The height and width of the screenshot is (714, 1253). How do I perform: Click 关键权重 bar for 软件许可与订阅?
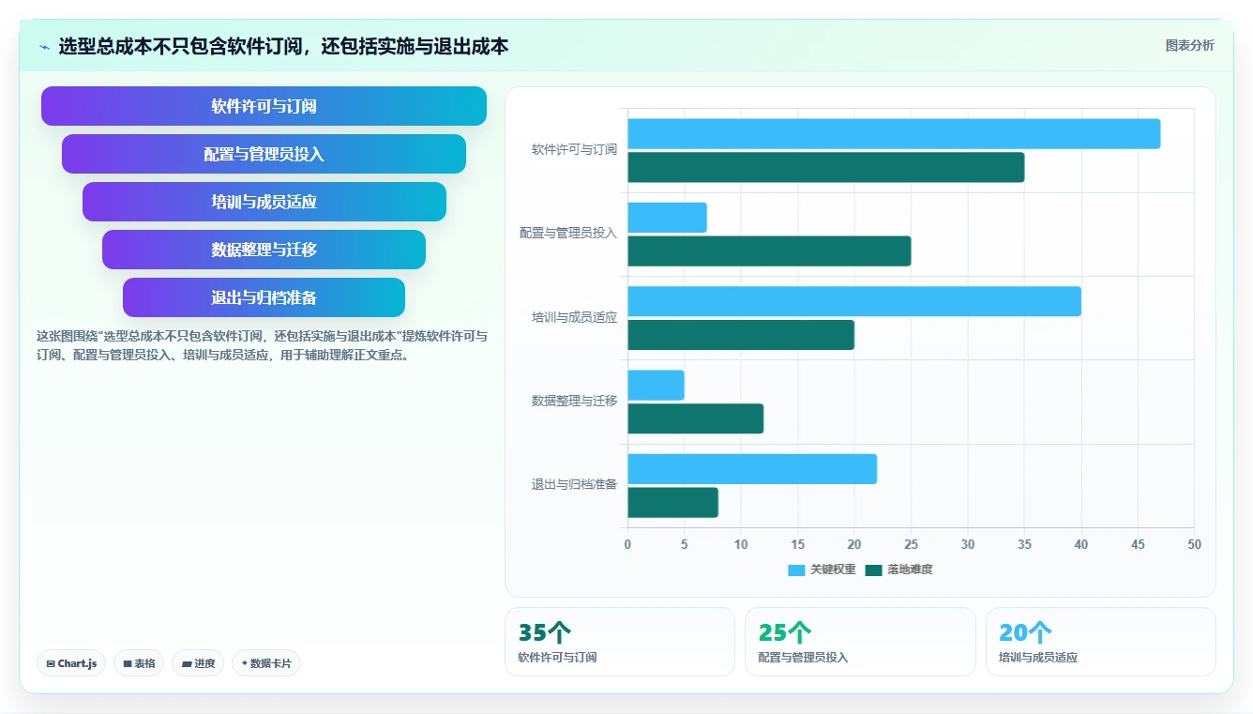pos(894,134)
